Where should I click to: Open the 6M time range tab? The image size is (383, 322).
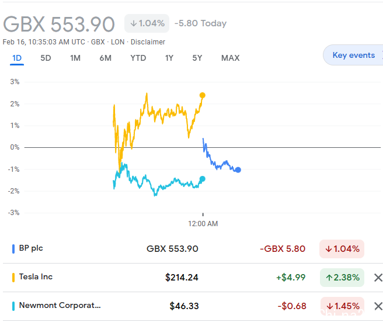point(105,58)
